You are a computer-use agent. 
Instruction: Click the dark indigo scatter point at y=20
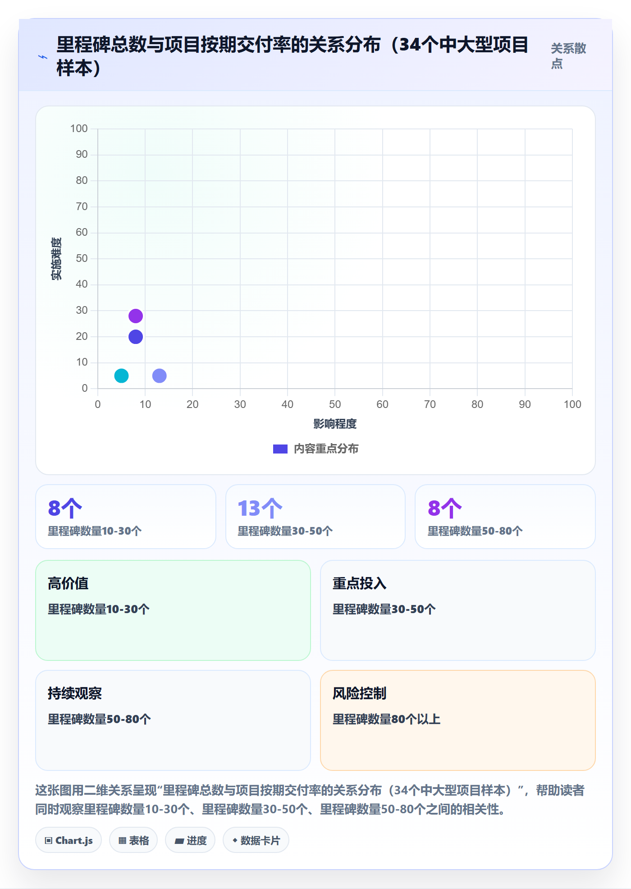(x=136, y=337)
